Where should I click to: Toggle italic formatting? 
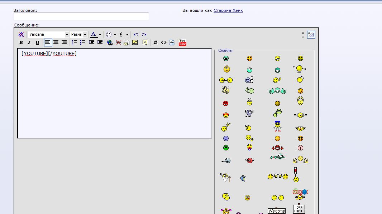click(29, 43)
